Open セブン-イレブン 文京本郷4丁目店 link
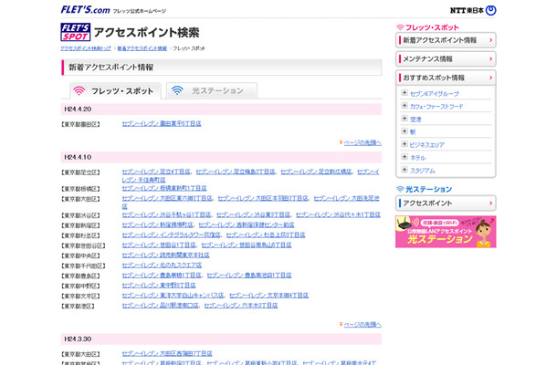This screenshot has width=557, height=365. pyautogui.click(x=268, y=296)
